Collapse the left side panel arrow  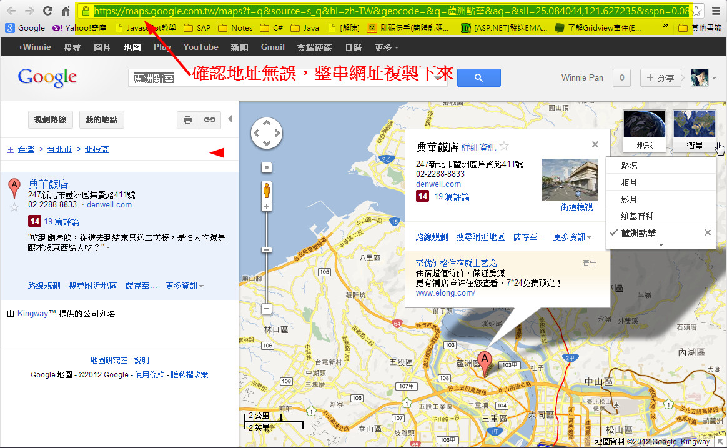(230, 119)
